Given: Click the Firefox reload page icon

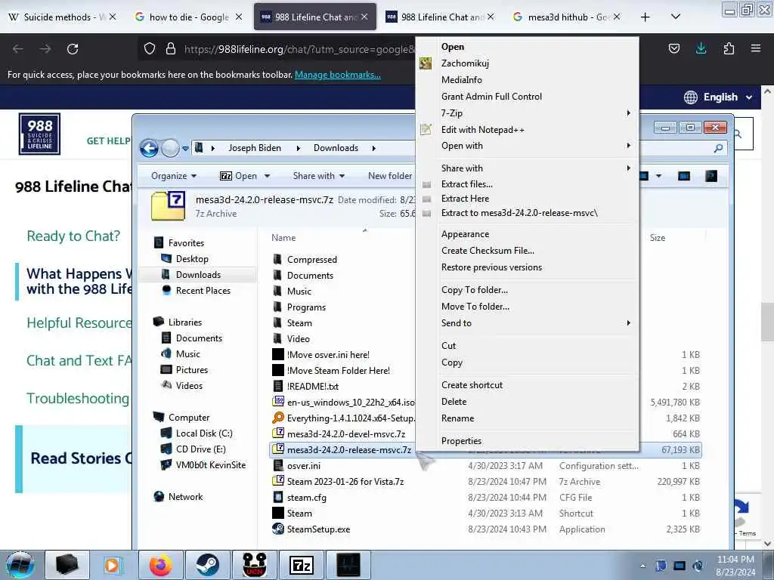Looking at the screenshot, I should 73,49.
